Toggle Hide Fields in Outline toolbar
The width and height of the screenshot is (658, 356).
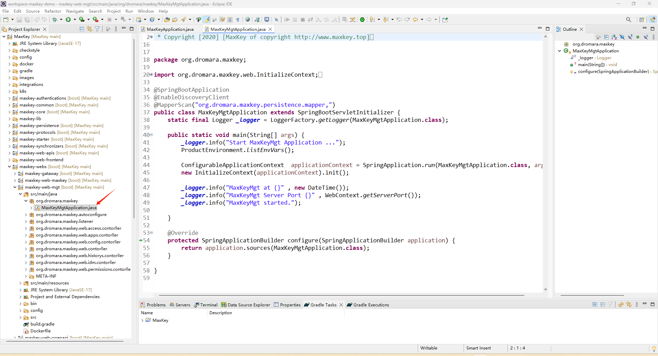pyautogui.click(x=622, y=37)
